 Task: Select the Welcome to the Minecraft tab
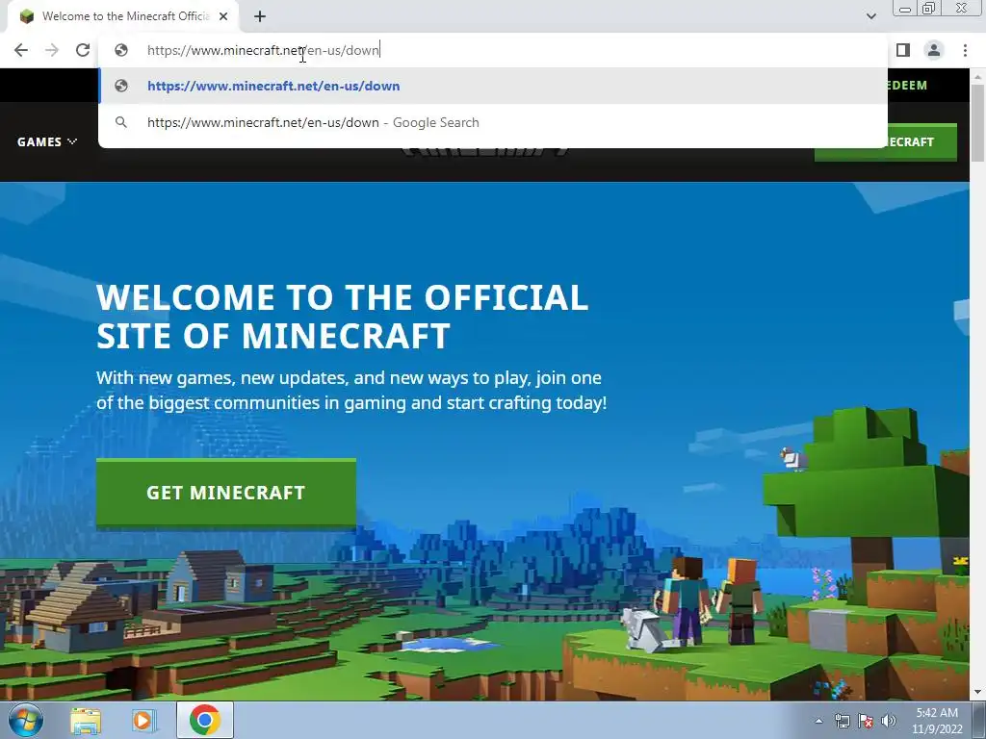(123, 16)
